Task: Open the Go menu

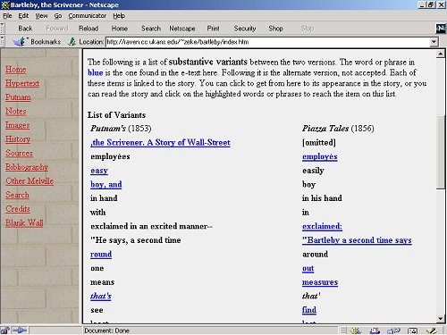Action: [x=58, y=16]
